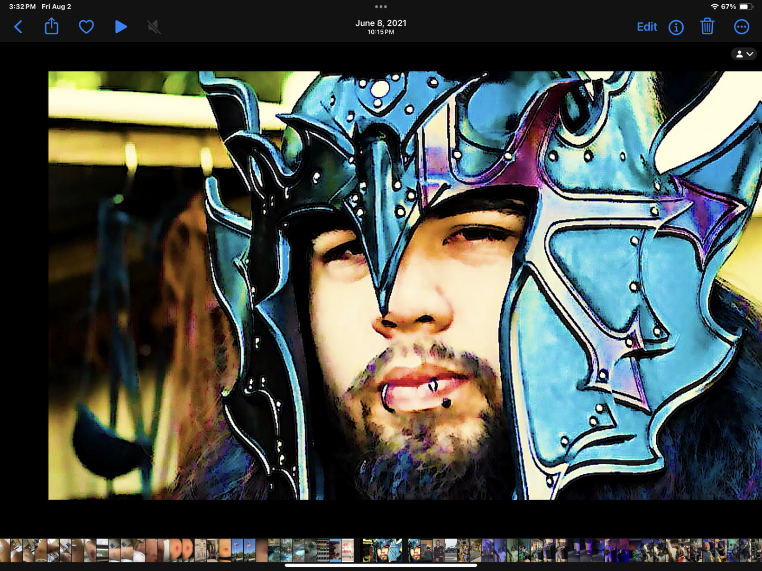Screen dimensions: 762x571
Task: Expand the people dropdown pill
Action: point(744,54)
